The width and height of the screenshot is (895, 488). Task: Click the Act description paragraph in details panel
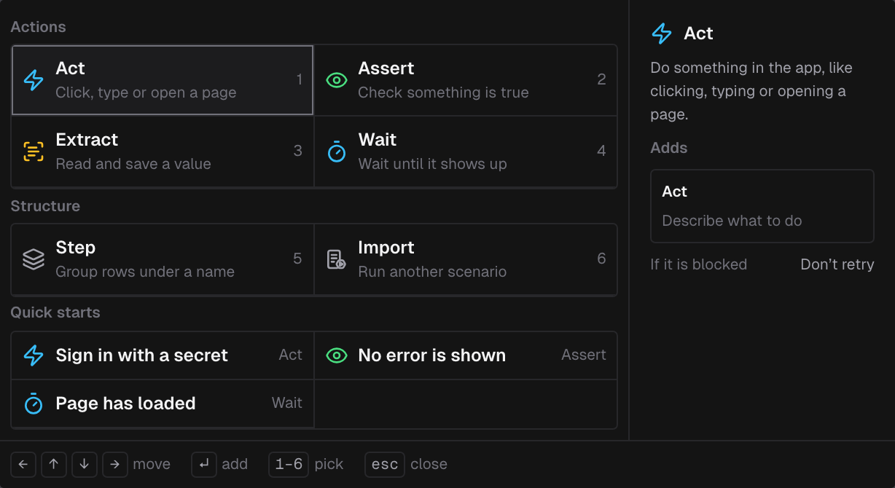click(x=751, y=91)
